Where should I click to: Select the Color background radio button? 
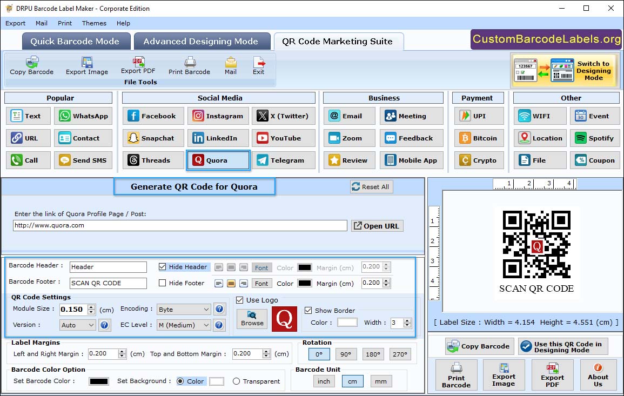click(x=180, y=381)
